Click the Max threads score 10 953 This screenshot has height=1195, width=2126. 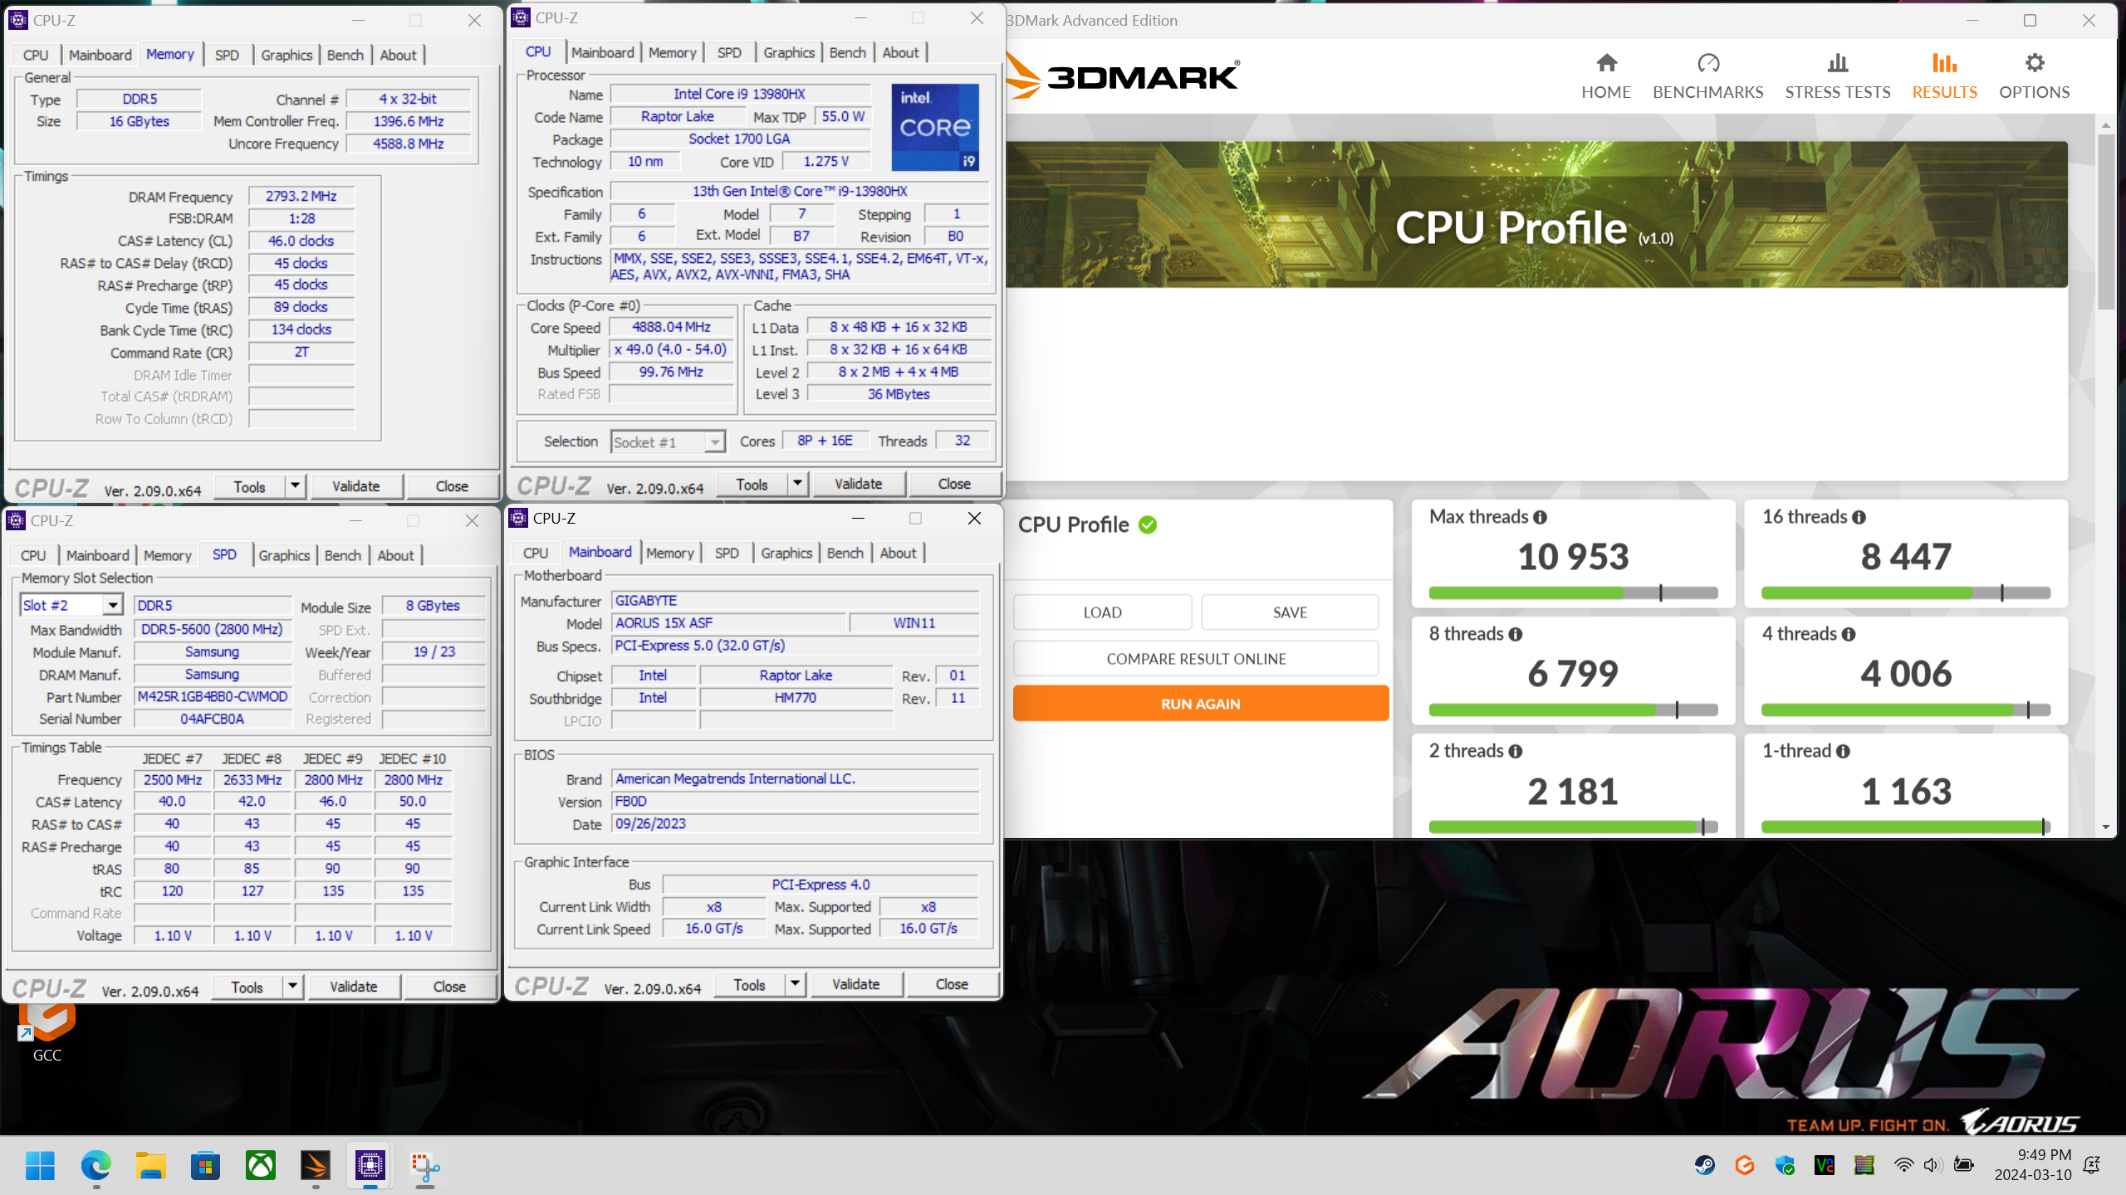coord(1573,557)
